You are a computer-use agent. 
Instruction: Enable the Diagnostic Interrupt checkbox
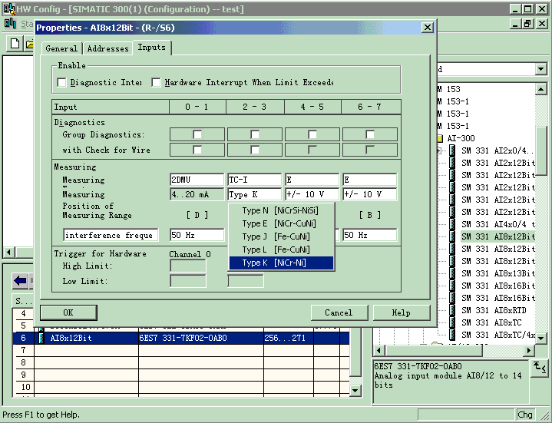coord(62,82)
